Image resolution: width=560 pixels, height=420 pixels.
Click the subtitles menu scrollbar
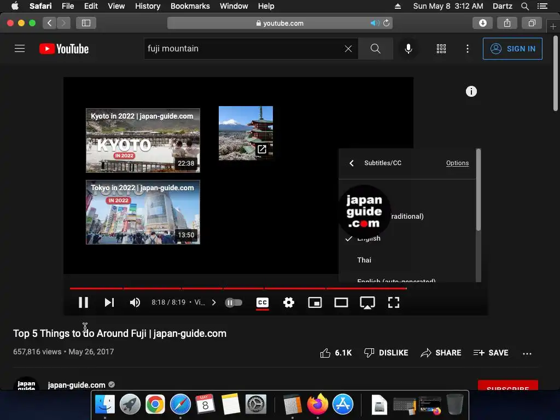(478, 190)
